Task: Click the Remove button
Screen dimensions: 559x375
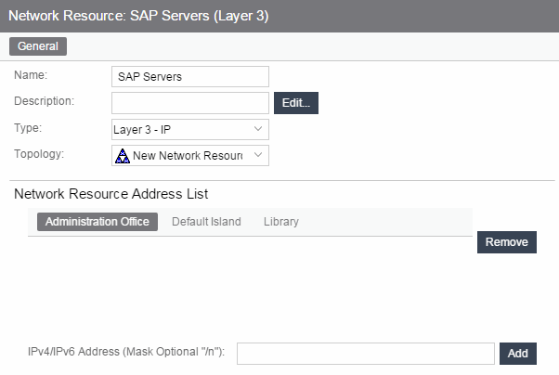Action: [x=507, y=242]
